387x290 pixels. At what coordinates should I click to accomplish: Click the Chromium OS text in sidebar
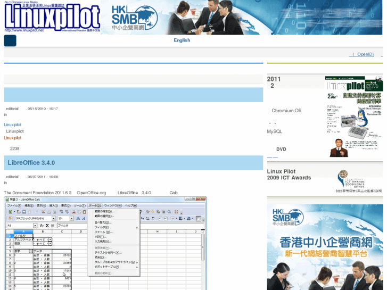tap(286, 111)
